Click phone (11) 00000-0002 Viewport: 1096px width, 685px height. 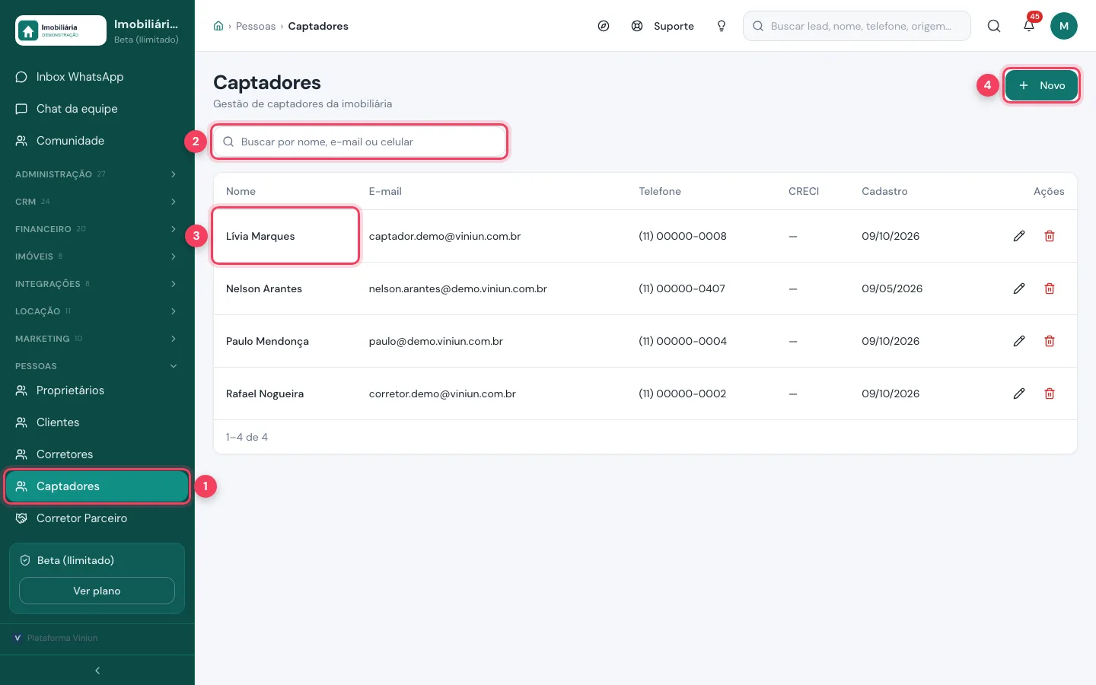(683, 393)
